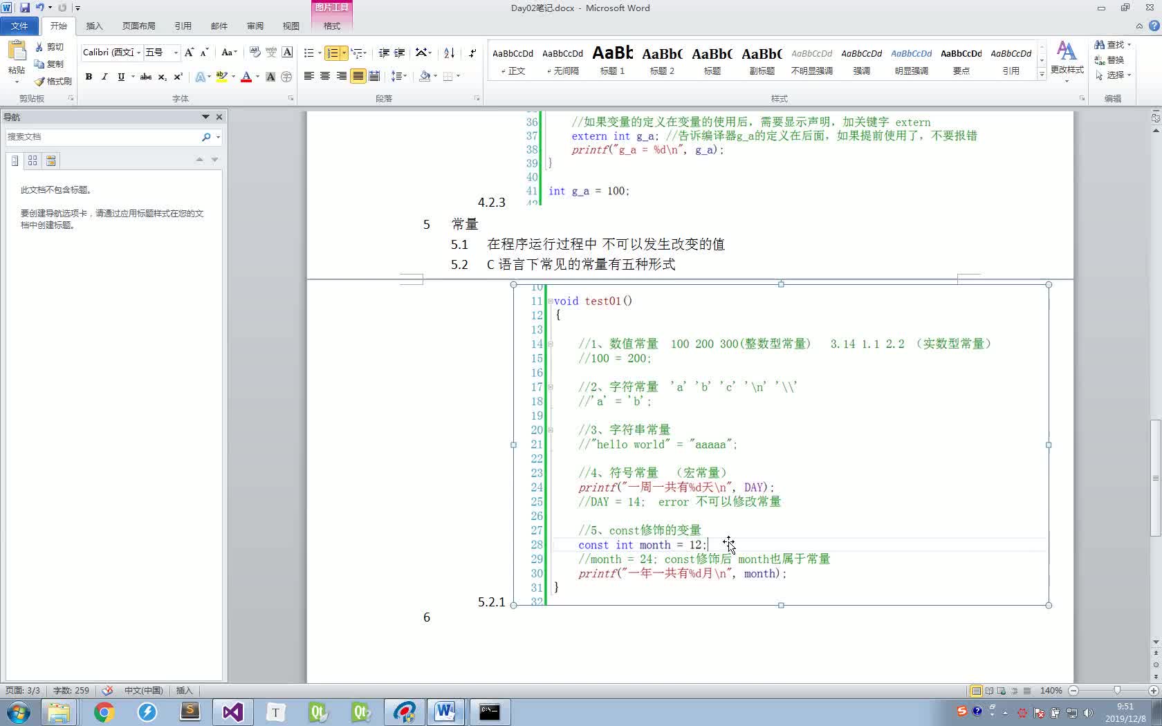
Task: Apply the Heading 2 style
Action: click(662, 61)
